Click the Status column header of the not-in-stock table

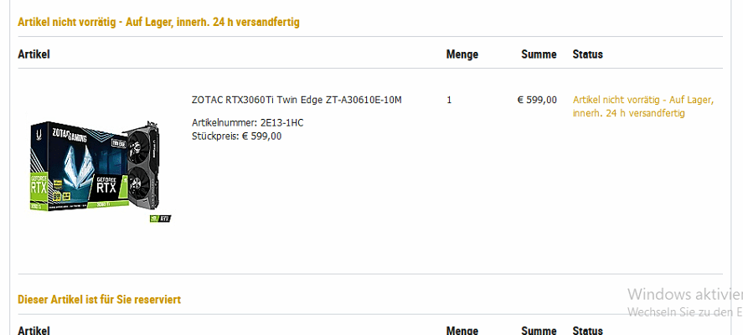pyautogui.click(x=587, y=54)
